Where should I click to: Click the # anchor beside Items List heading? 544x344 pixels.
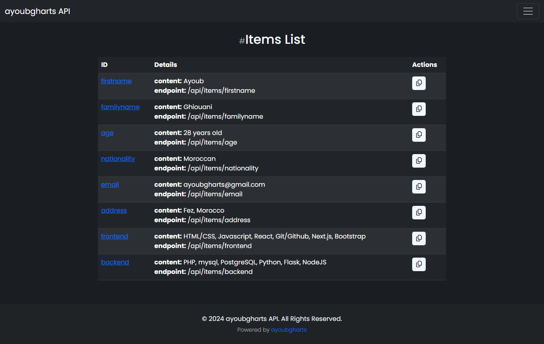[x=241, y=40]
